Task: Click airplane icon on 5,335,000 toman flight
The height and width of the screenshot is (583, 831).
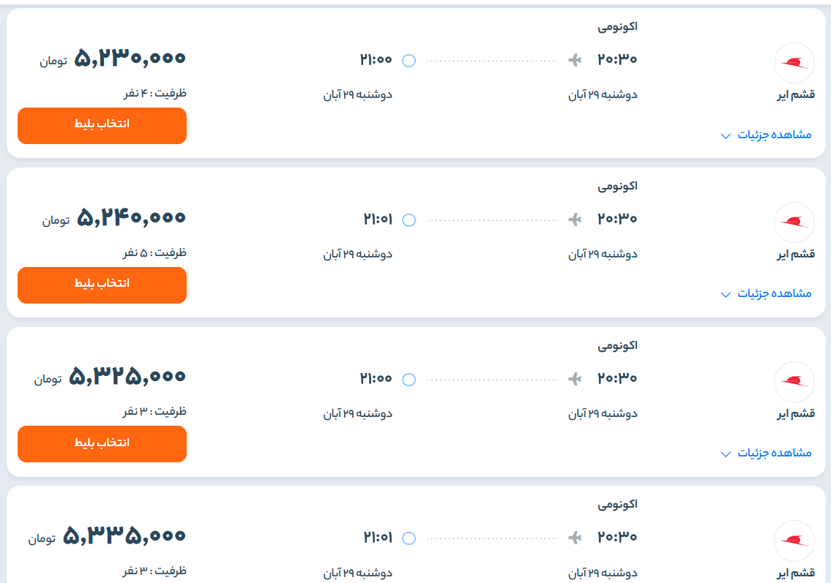Action: [575, 538]
